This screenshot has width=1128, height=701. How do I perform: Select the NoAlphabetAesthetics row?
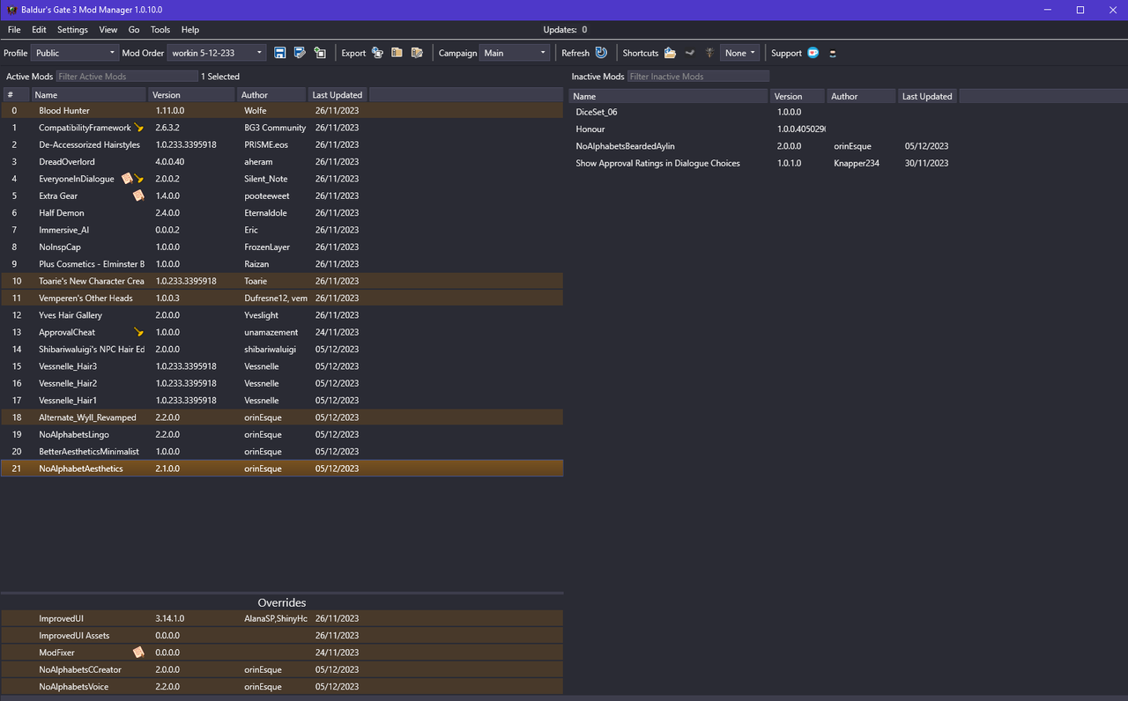(282, 469)
